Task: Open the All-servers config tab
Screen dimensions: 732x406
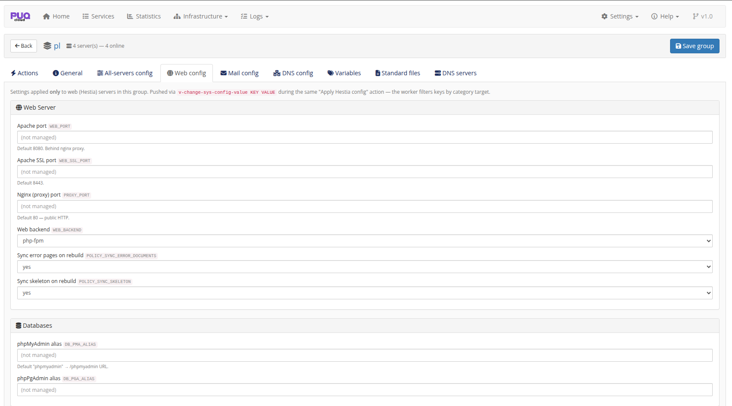Action: pos(125,73)
